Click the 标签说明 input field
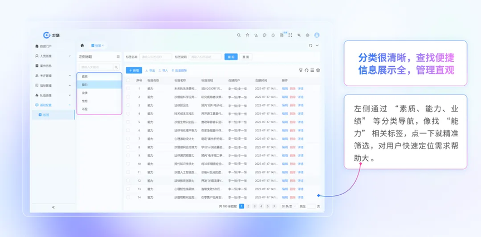This screenshot has height=237, width=481. tap(205, 57)
